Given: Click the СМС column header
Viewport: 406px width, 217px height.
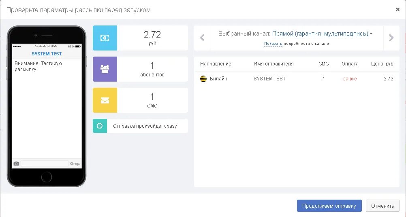Looking at the screenshot, I should coord(324,64).
